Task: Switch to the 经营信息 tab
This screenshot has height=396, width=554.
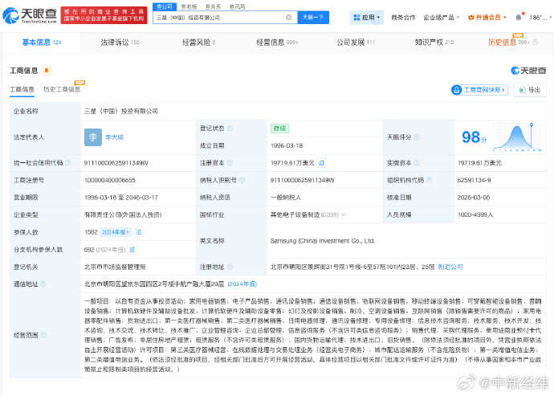Action: click(277, 43)
